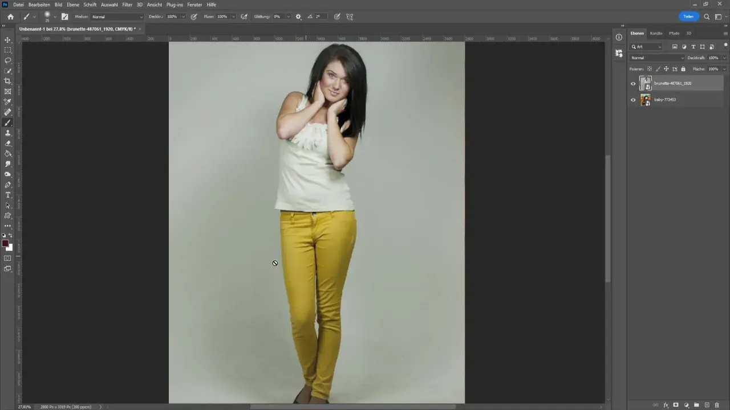Activate the Eraser tool
Screen dimensions: 730x410
click(8, 143)
